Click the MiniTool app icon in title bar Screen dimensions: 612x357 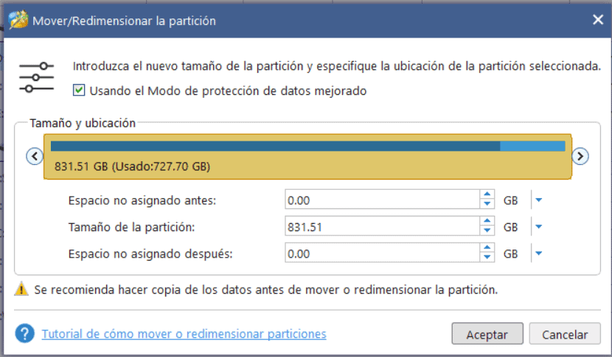18,21
